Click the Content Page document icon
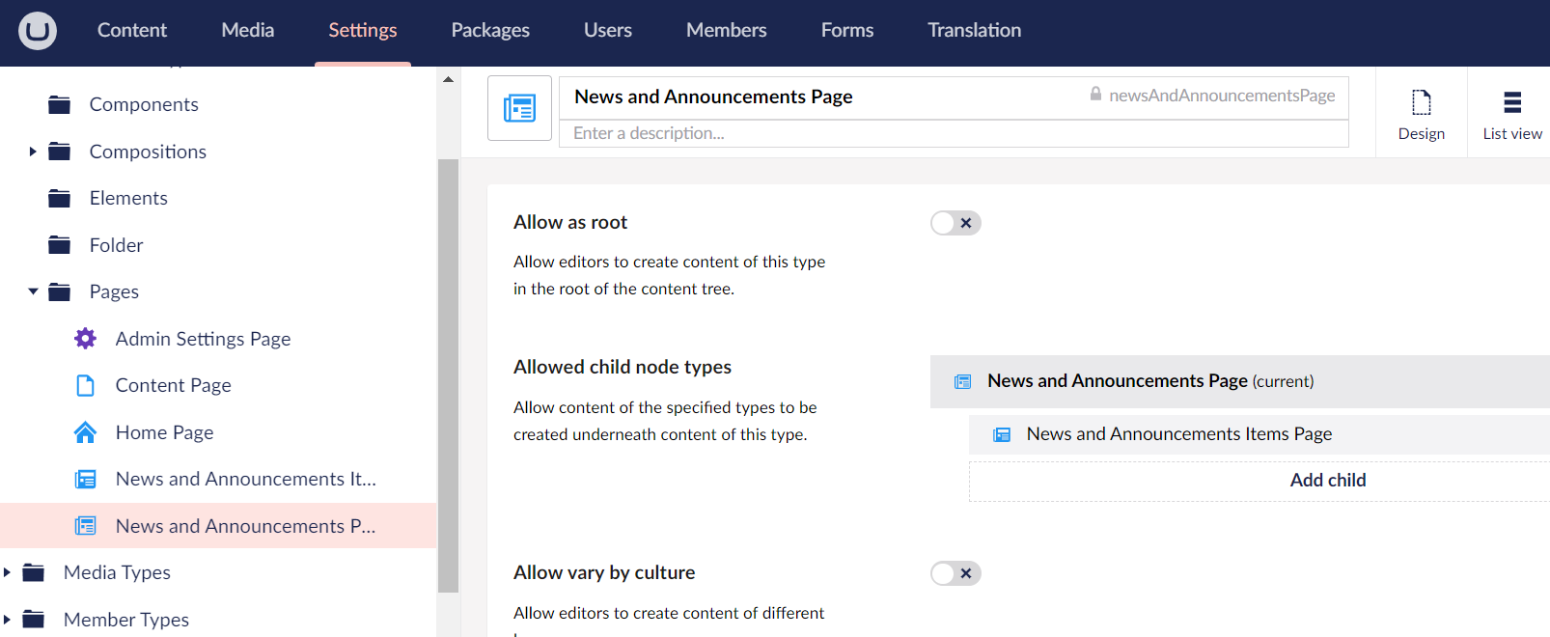This screenshot has height=637, width=1550. 86,385
